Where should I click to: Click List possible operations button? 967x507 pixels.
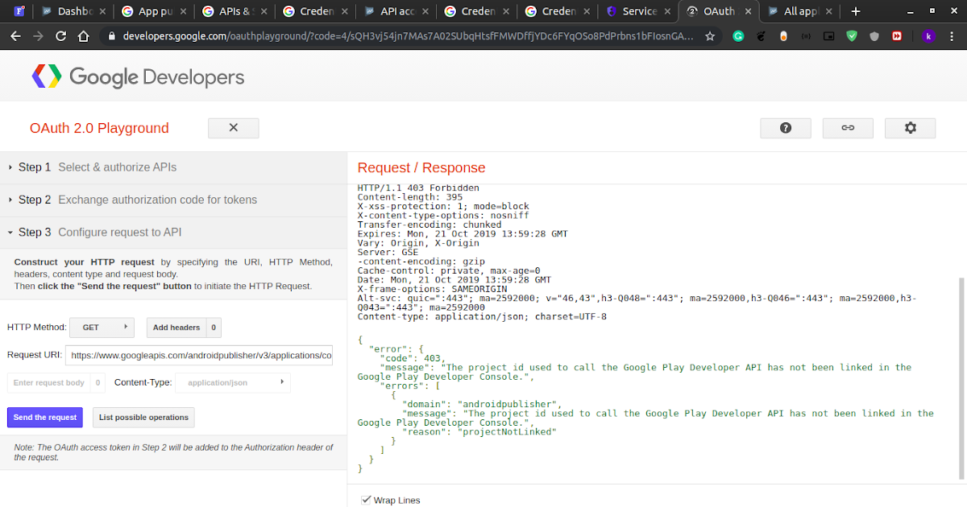click(x=144, y=417)
